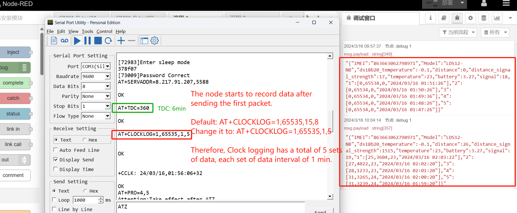This screenshot has height=213, width=517.
Task: Click the restart refresh toolbar icon
Action: pyautogui.click(x=108, y=41)
